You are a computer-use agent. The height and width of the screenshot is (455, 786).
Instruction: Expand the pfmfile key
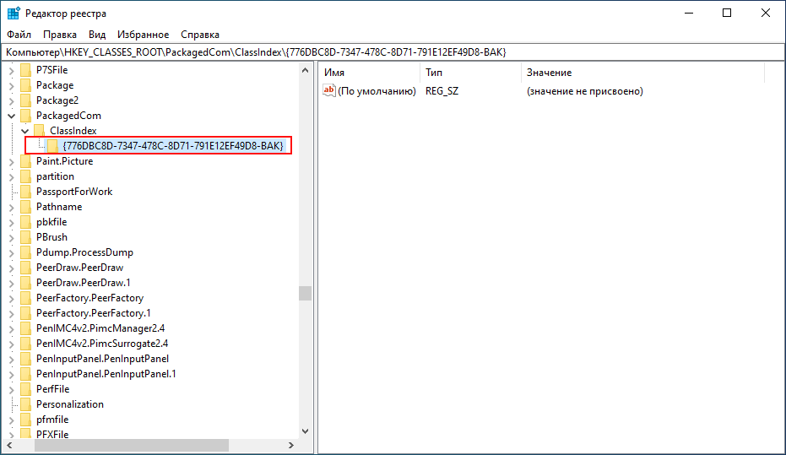click(x=12, y=420)
